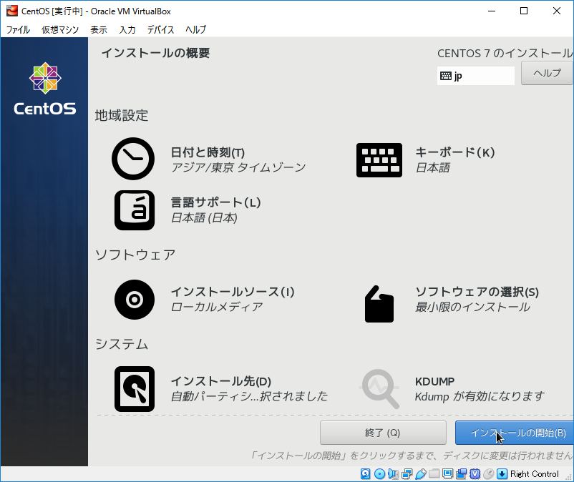
Task: Click the CentOS logo in sidebar
Action: pyautogui.click(x=45, y=89)
